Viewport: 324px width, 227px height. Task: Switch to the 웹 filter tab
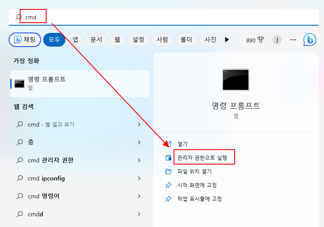(118, 39)
